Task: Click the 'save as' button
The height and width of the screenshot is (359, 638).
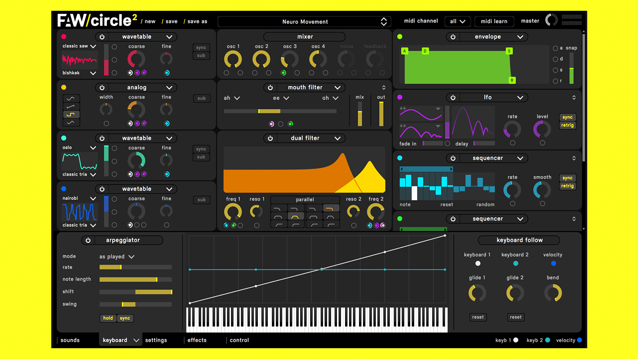Action: click(x=197, y=22)
